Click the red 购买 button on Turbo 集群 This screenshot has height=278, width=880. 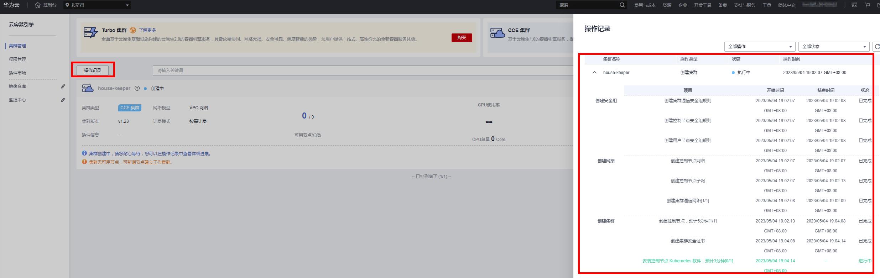point(462,38)
